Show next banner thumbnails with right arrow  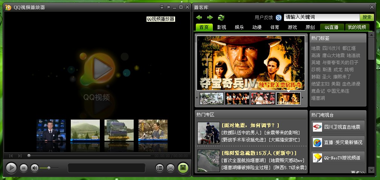(302, 98)
